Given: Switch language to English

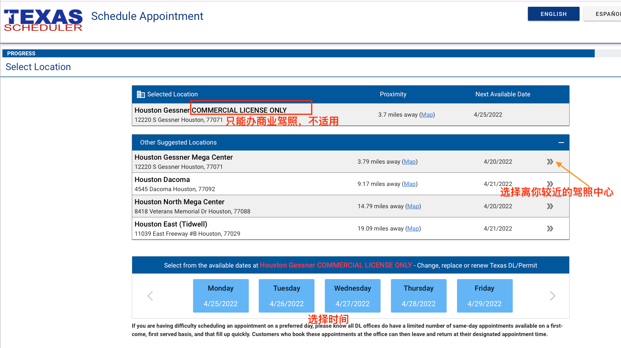Looking at the screenshot, I should tap(553, 14).
